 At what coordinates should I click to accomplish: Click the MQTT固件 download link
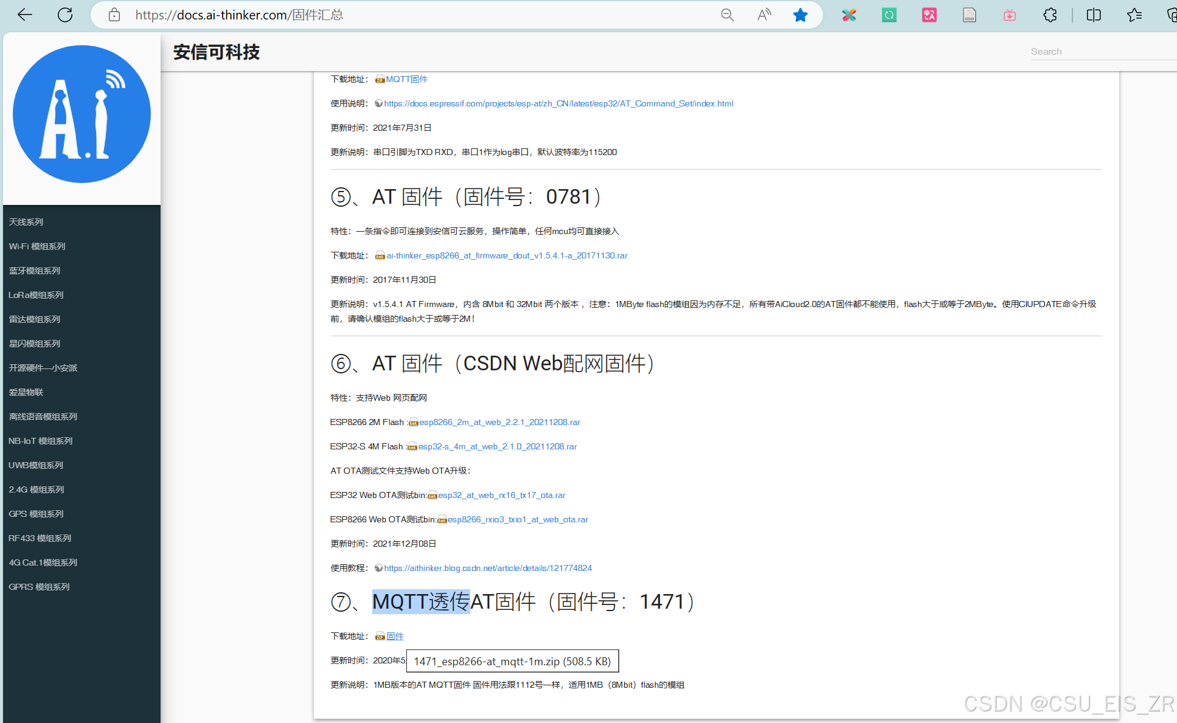[406, 79]
